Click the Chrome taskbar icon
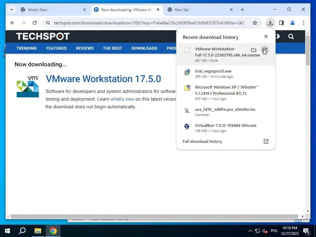Viewport: 316px width, 237px height. [53, 231]
